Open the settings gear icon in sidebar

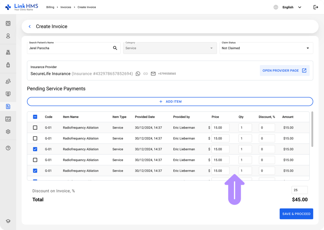tap(8, 132)
